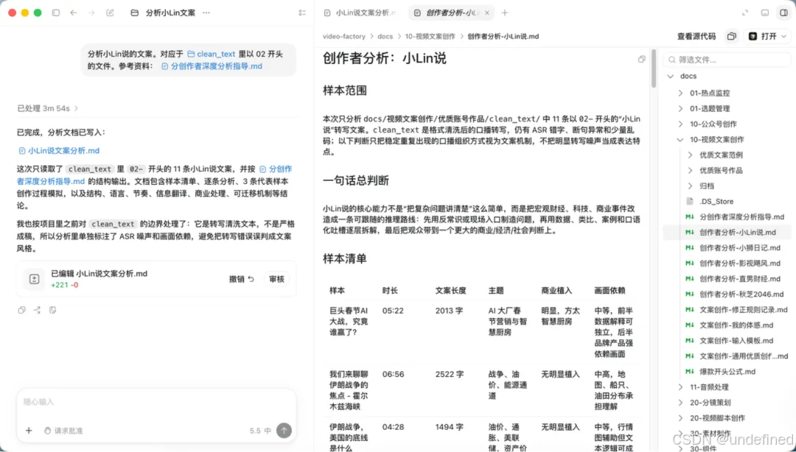Open 分创作者深度分析指导.md link in prompt bubble

point(212,66)
